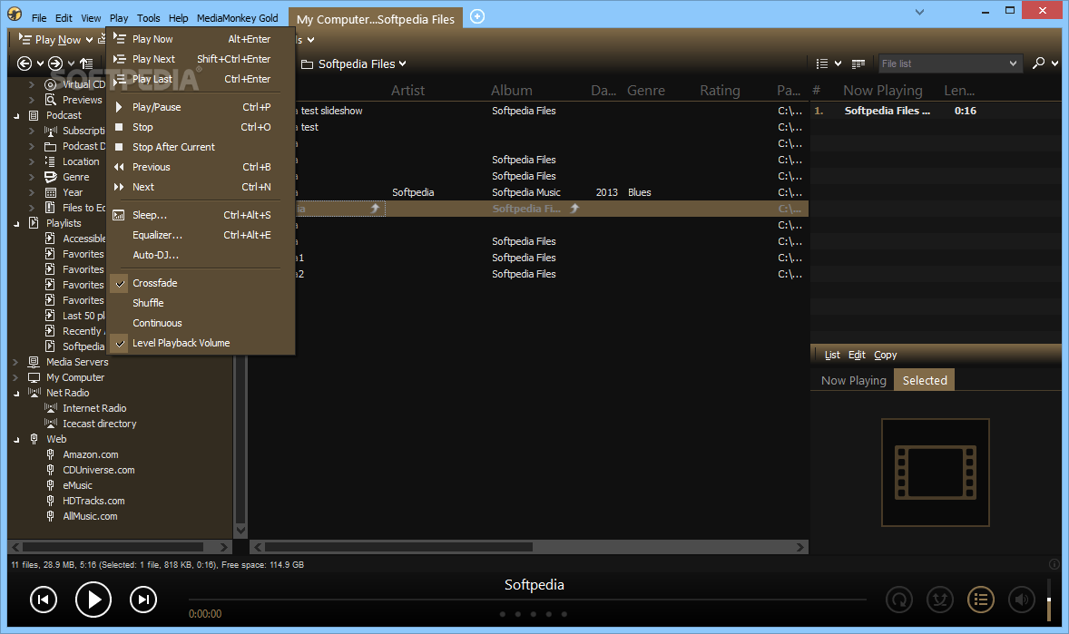Switch to the Selected tab

925,380
